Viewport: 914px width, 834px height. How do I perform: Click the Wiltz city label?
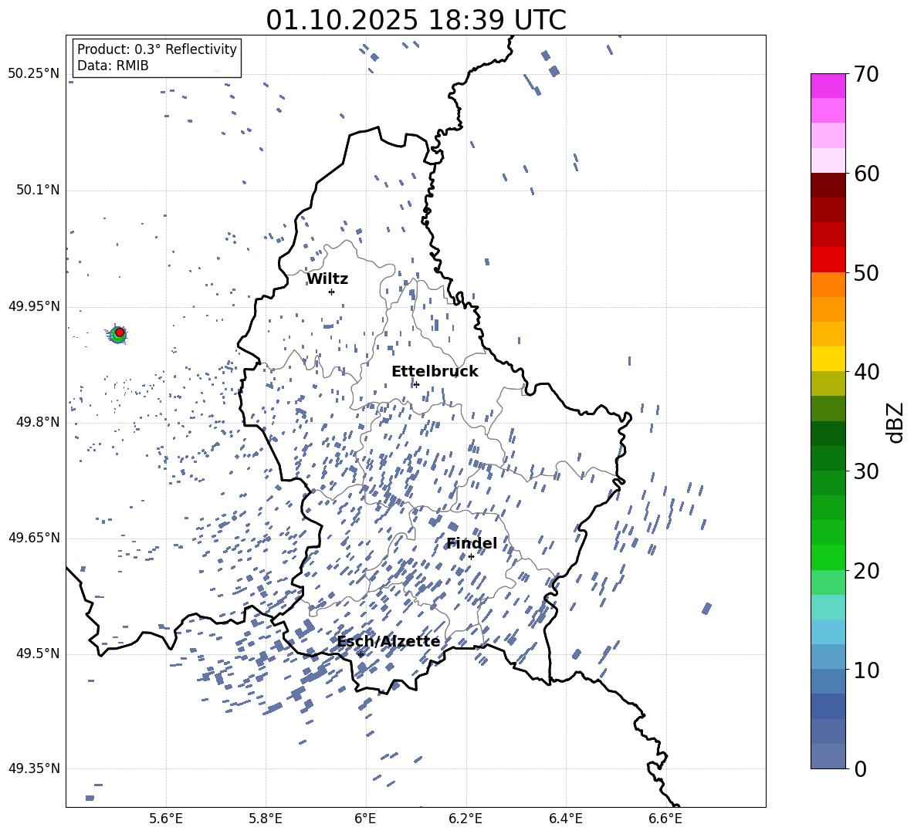tap(327, 279)
